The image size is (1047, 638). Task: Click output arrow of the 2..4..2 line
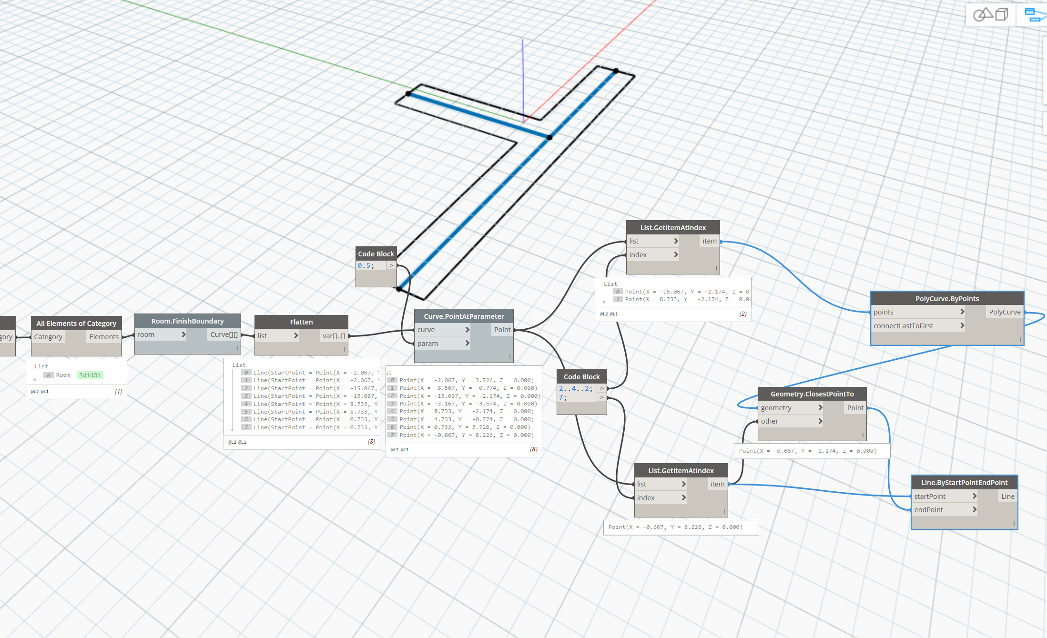601,388
